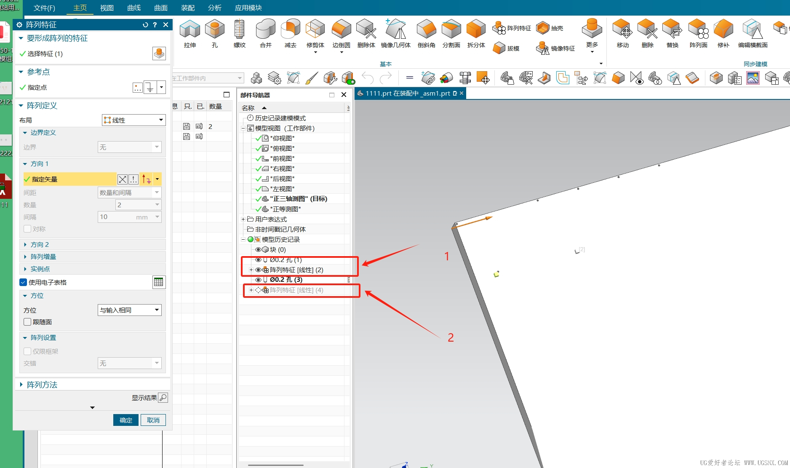Select the 孔 (Hole) tool
Image resolution: width=790 pixels, height=468 pixels.
[215, 30]
